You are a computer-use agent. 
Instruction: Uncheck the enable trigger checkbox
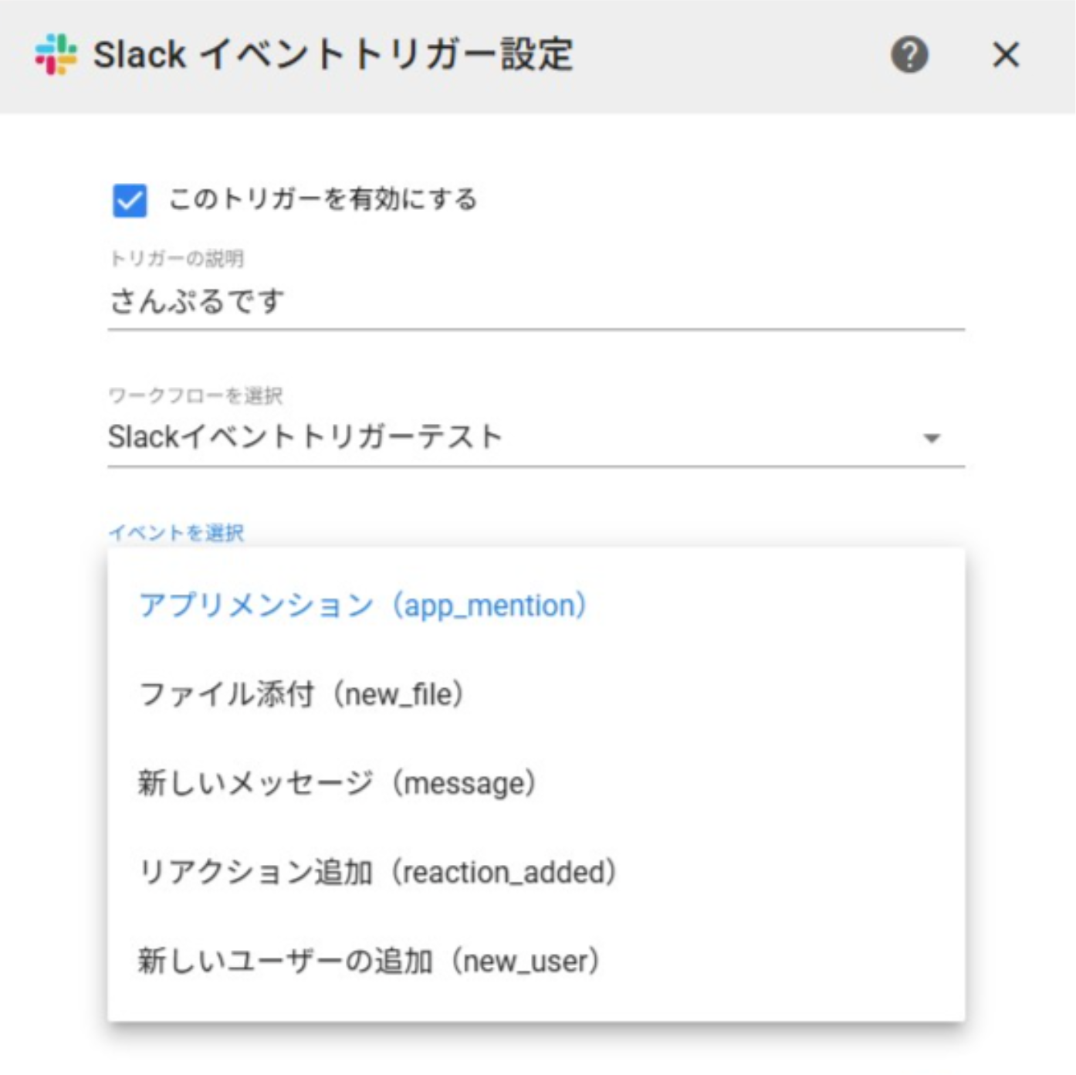coord(129,201)
